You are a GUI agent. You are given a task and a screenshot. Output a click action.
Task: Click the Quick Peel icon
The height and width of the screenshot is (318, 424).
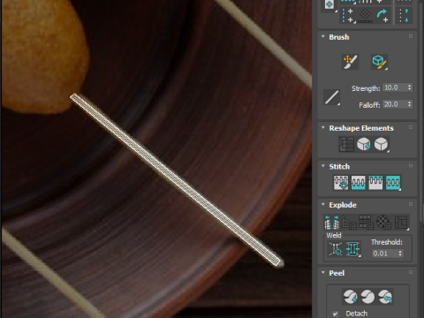pos(351,297)
